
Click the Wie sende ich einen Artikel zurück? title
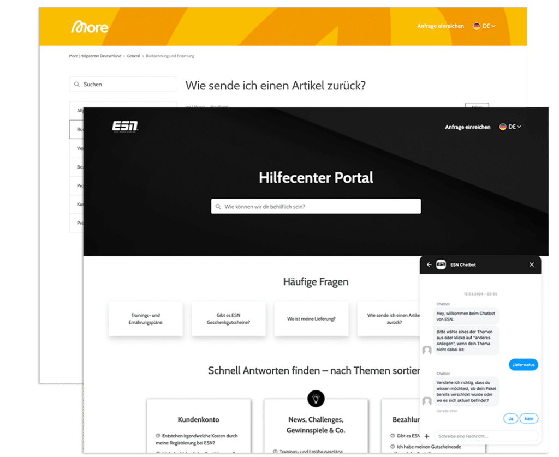tap(276, 86)
